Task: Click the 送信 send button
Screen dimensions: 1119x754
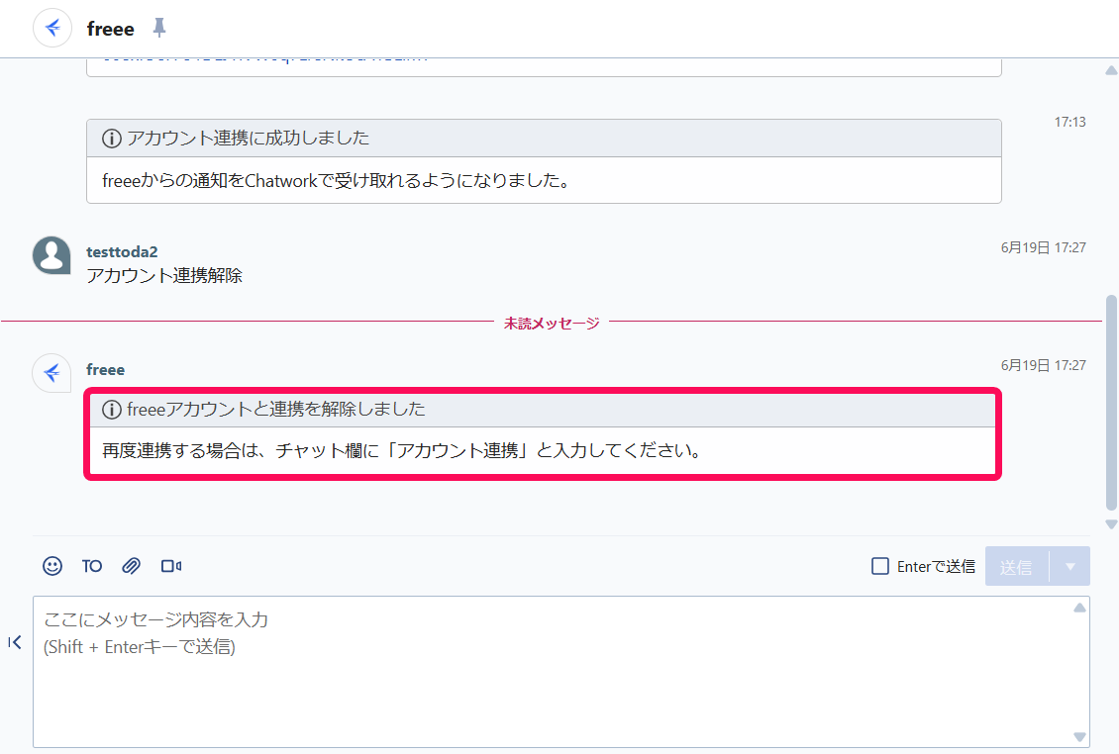Action: tap(1016, 566)
